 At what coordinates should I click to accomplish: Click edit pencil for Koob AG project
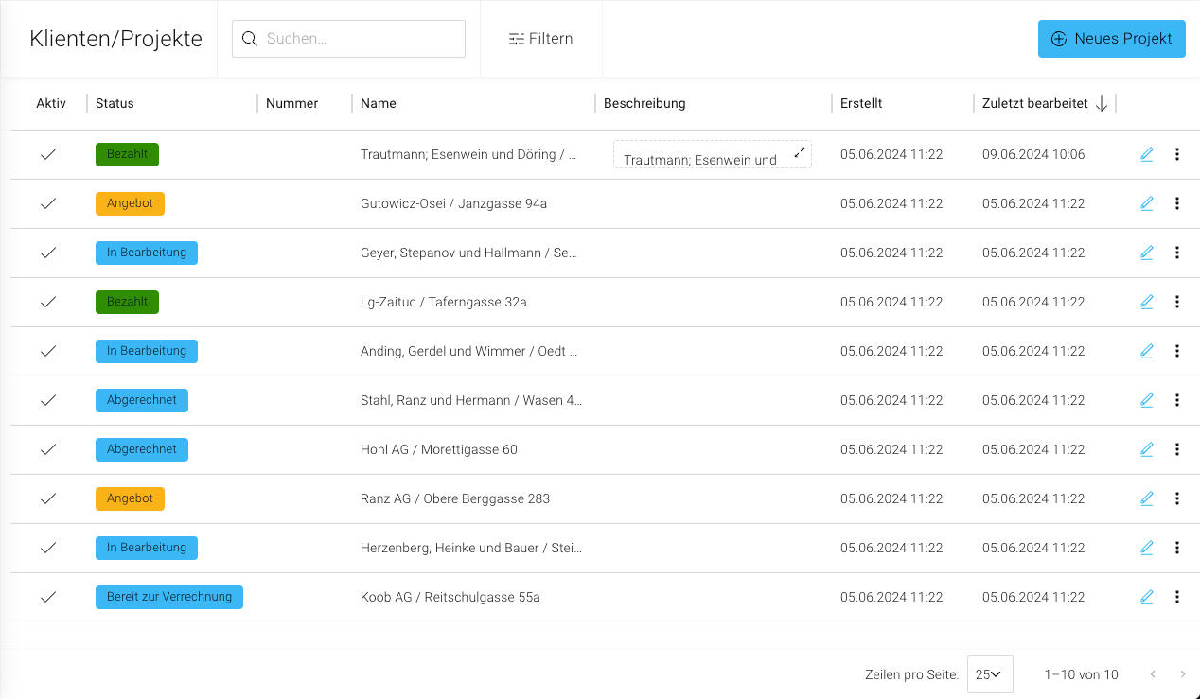tap(1146, 597)
